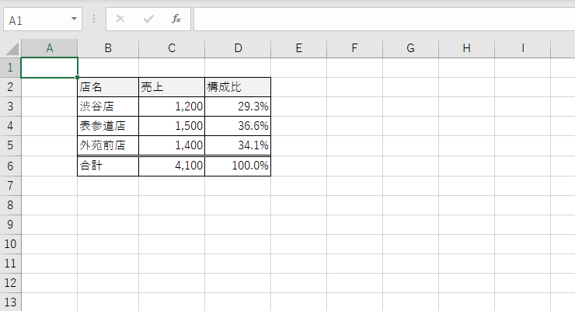This screenshot has width=575, height=311.
Task: Select the cell containing 表参道店
Action: point(108,126)
